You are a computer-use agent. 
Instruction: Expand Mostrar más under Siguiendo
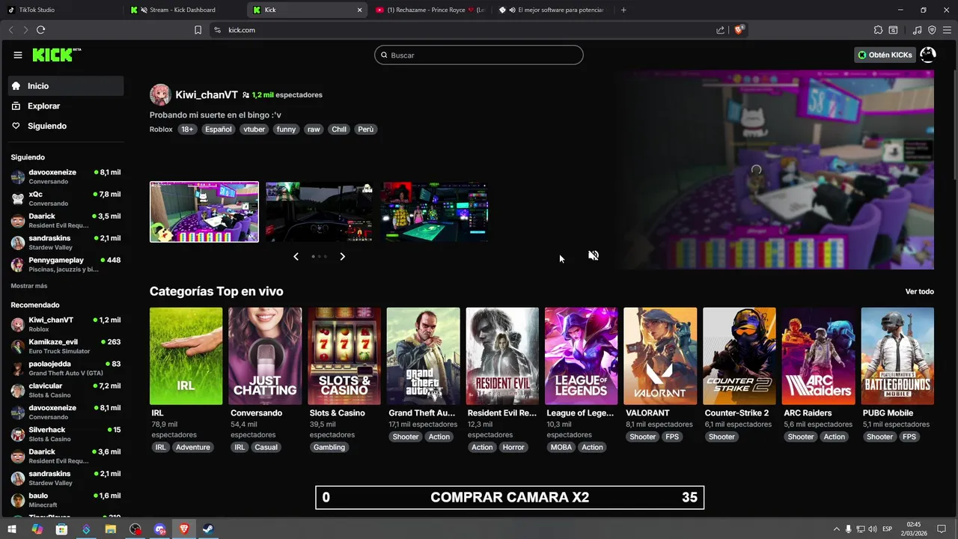click(29, 286)
